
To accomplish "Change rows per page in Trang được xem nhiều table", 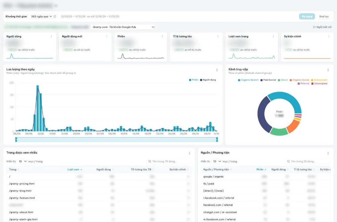I will pyautogui.click(x=22, y=161).
